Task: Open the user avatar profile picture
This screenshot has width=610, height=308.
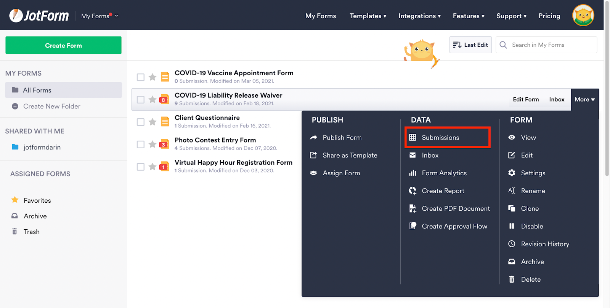Action: coord(583,16)
